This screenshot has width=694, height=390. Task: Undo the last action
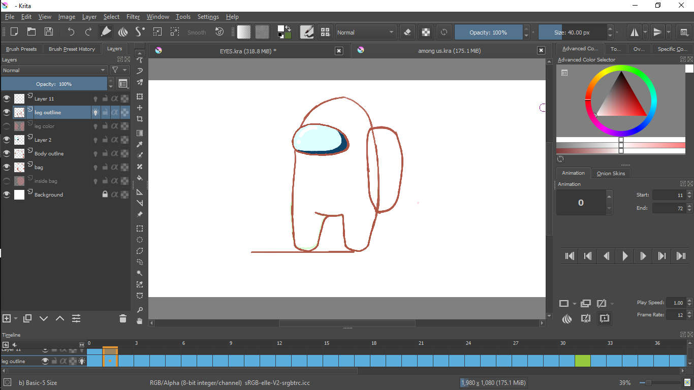[x=71, y=31]
